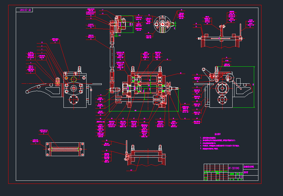
Task: Click the 1:3 scale cell in title block
Action: [241, 177]
